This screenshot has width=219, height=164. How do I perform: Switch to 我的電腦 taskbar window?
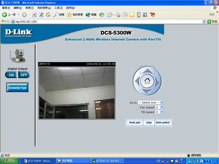coord(72,161)
